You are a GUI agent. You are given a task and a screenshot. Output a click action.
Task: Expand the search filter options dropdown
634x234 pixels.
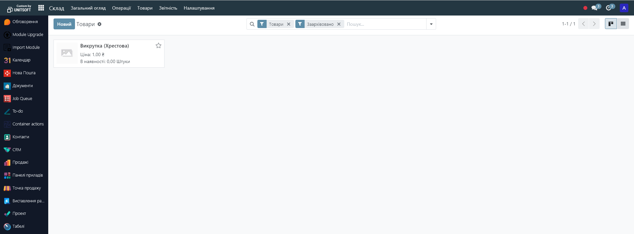431,24
